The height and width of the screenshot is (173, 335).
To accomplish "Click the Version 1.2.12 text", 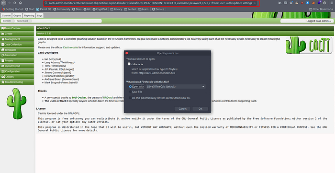I will click(x=44, y=34).
